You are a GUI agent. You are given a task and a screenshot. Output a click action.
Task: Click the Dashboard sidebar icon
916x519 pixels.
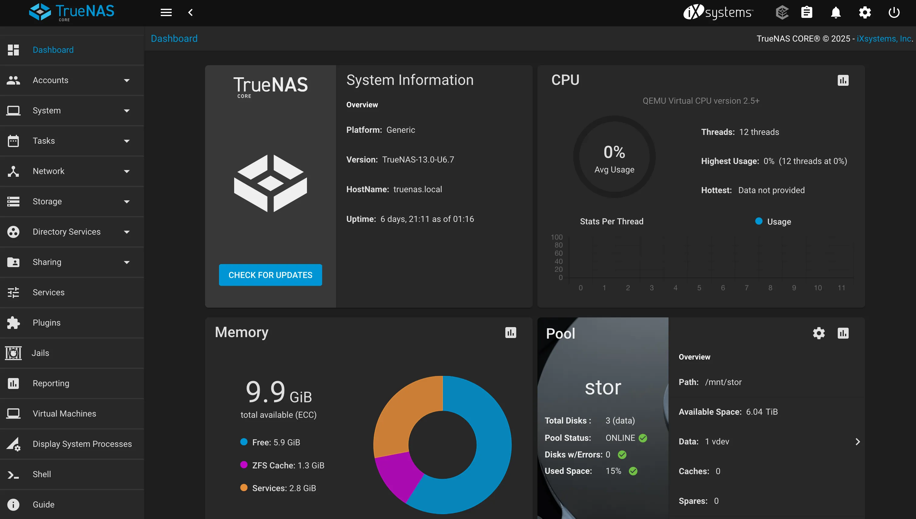[x=13, y=50]
